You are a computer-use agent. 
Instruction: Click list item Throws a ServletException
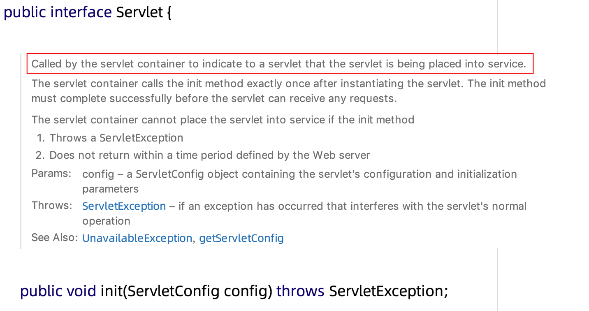click(116, 138)
